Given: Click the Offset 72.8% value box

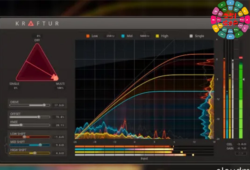Looking at the screenshot, I should coord(59,117).
